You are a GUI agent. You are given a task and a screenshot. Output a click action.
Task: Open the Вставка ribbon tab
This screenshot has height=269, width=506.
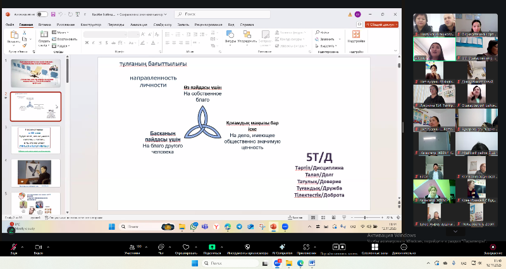pyautogui.click(x=44, y=25)
